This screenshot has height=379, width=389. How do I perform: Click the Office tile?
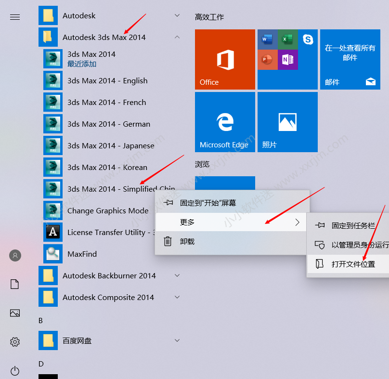(x=225, y=59)
